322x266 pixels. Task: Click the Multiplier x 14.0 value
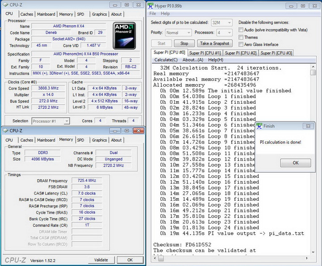click(48, 95)
